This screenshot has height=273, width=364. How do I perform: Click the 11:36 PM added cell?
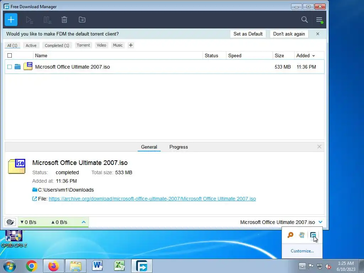(x=306, y=67)
